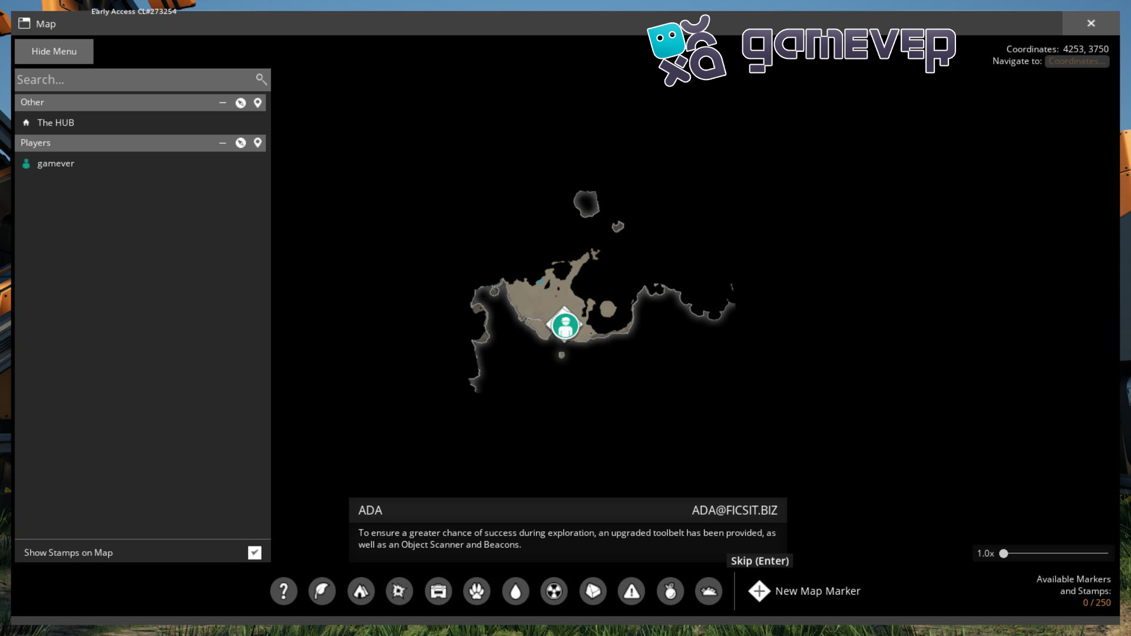Click the search magnifier icon
Viewport: 1131px width, 636px height.
point(261,79)
